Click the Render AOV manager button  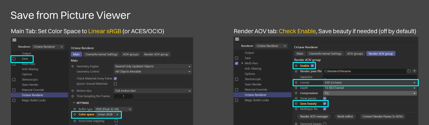tap(314, 116)
